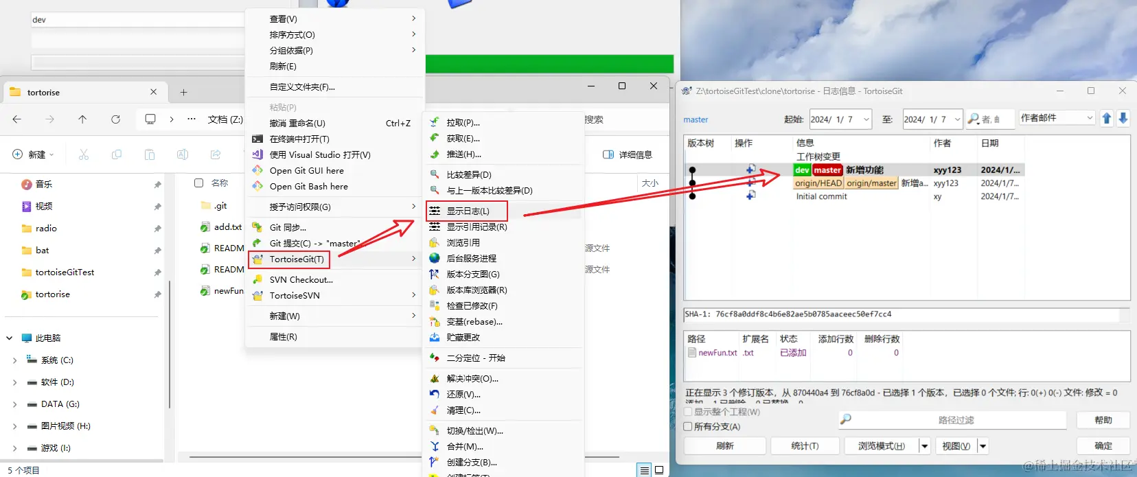The image size is (1137, 477).
Task: Add new Explorer tab with plus
Action: (x=183, y=92)
